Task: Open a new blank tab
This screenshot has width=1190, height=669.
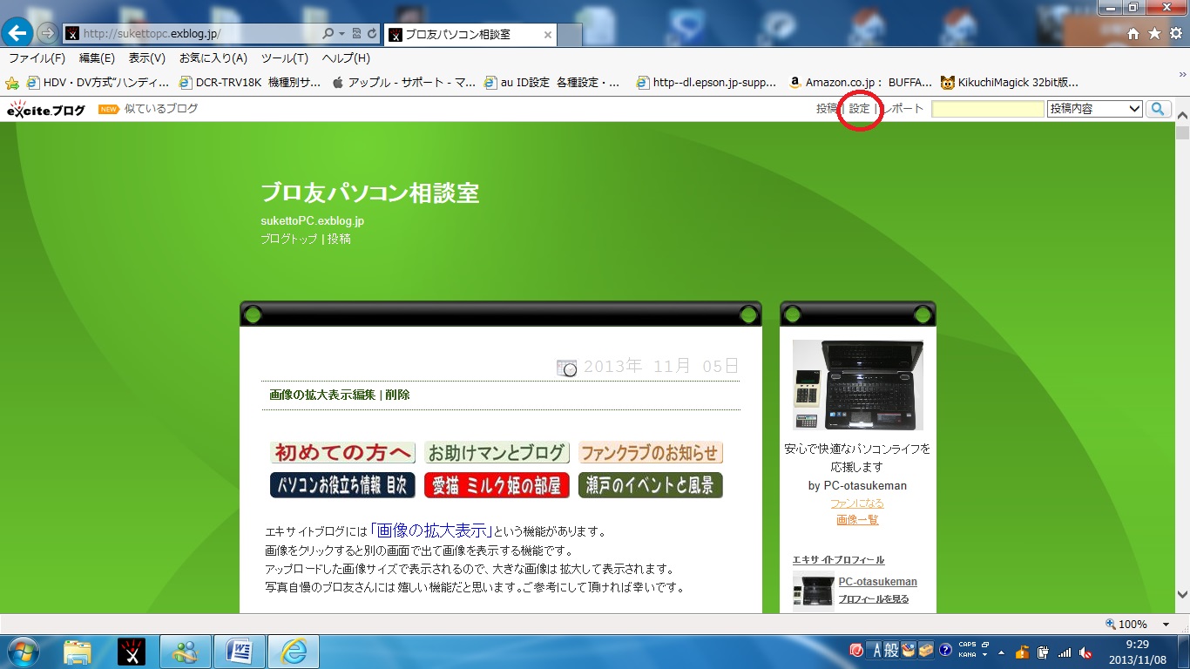Action: 570,35
